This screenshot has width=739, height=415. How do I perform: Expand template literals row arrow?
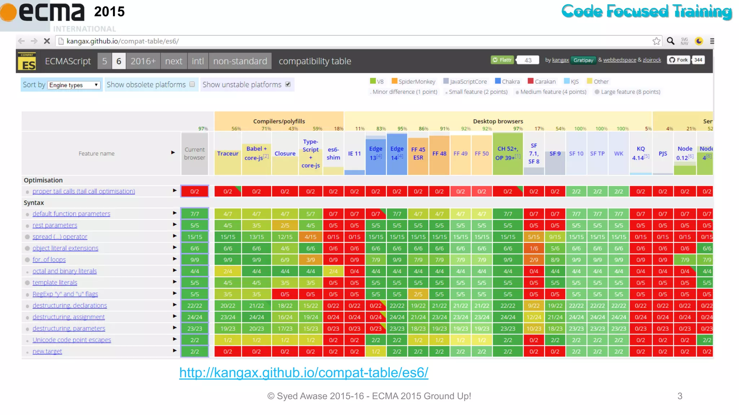coord(175,282)
